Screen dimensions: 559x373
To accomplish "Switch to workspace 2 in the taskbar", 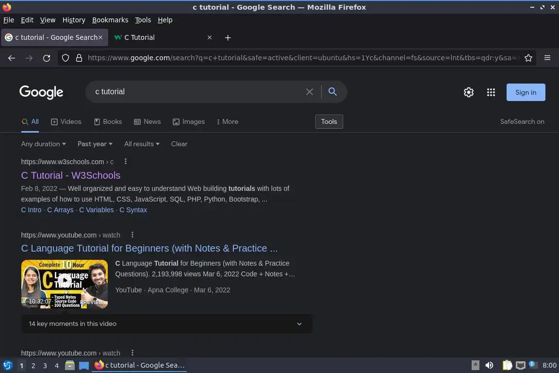I will (33, 366).
